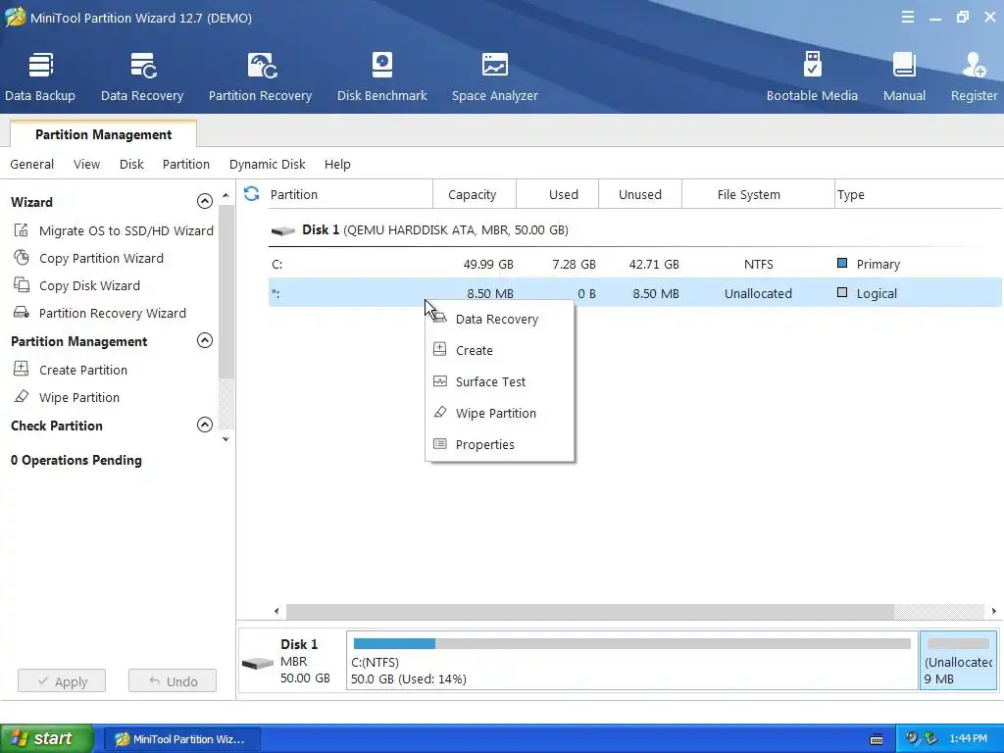Click the blue Primary type swatch
This screenshot has width=1004, height=753.
pyautogui.click(x=842, y=263)
